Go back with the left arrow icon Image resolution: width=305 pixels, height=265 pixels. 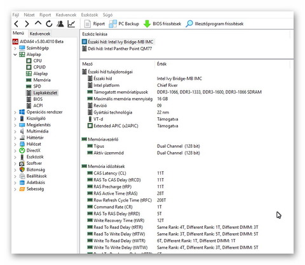click(17, 24)
